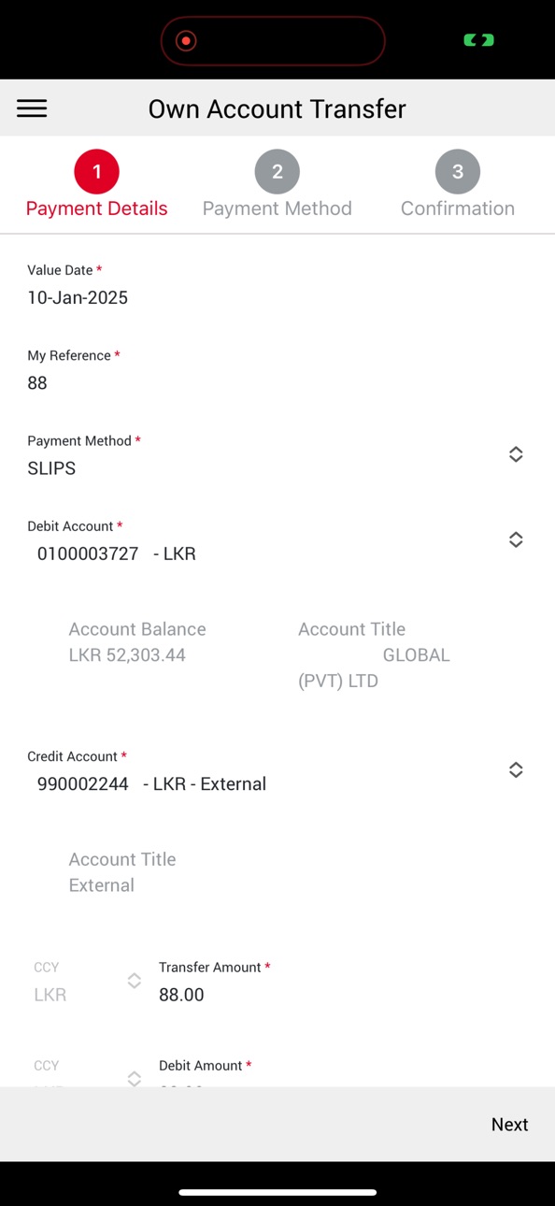Image resolution: width=555 pixels, height=1206 pixels.
Task: Select the Payment Details tab label
Action: click(x=97, y=208)
